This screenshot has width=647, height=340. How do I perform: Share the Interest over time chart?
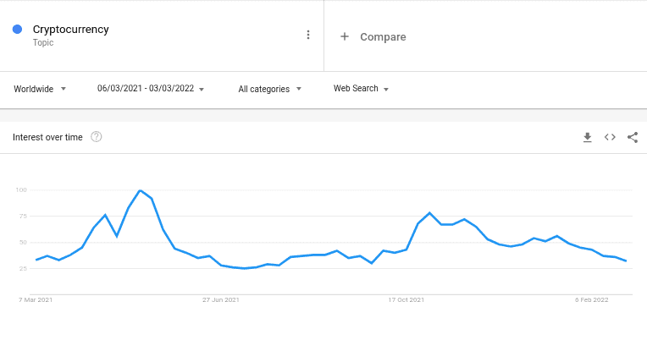click(633, 137)
